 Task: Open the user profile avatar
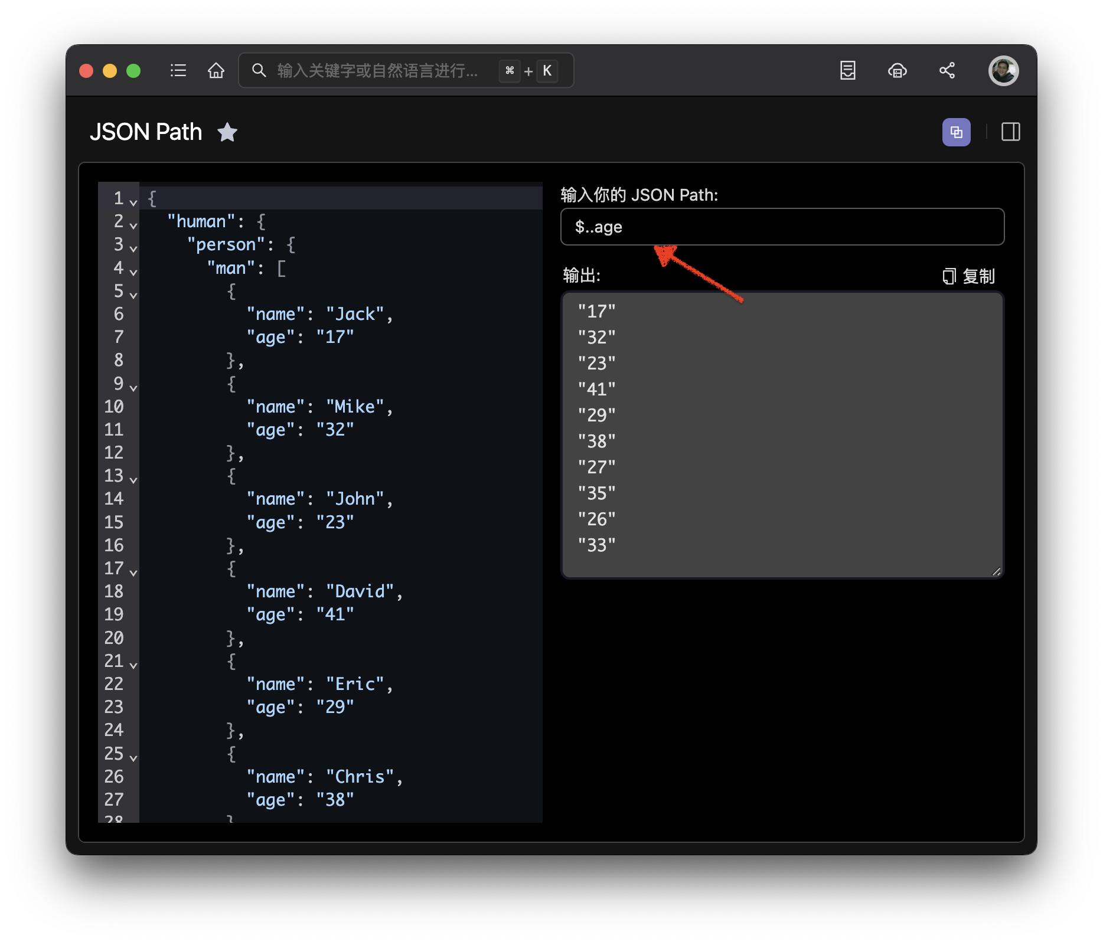pyautogui.click(x=1003, y=71)
